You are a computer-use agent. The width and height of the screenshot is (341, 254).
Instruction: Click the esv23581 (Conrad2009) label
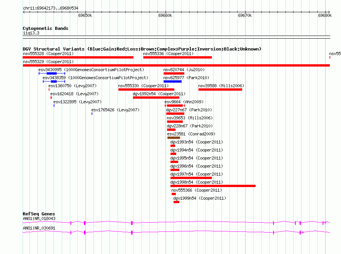191,134
